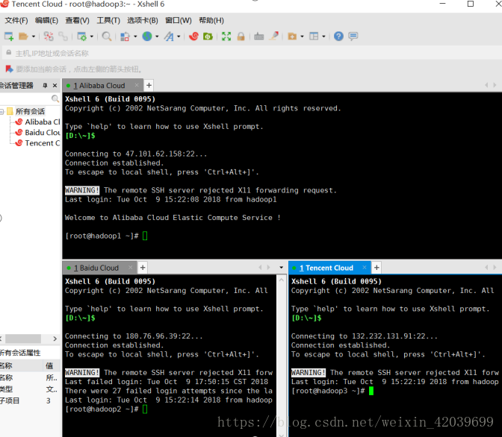
Task: Click the keyboard mapping toolbar icon
Action: [259, 37]
